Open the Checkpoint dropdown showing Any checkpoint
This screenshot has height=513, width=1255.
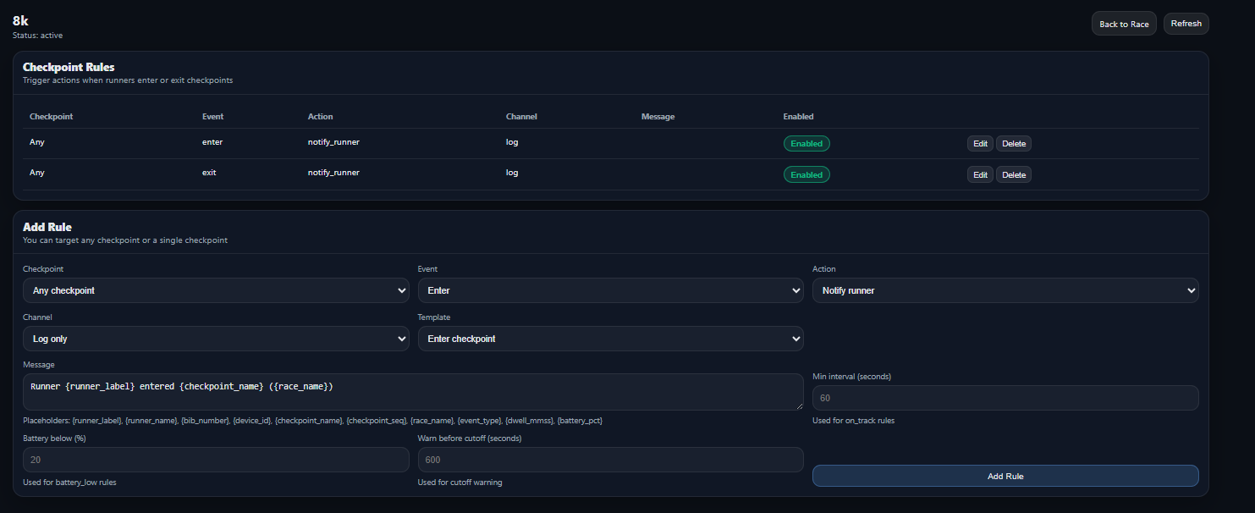(216, 290)
